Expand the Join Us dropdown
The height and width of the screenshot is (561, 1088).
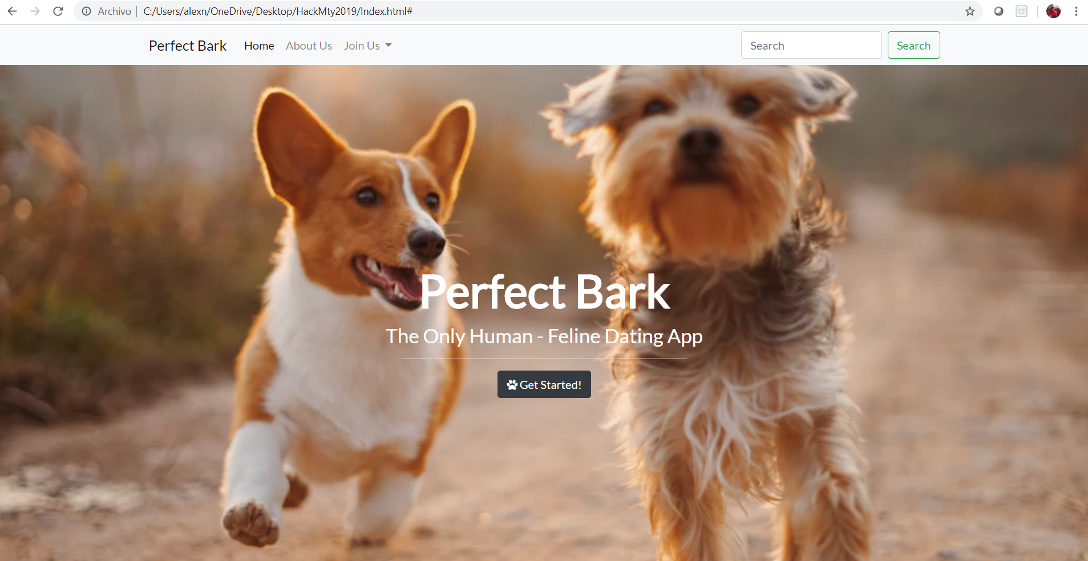click(367, 46)
